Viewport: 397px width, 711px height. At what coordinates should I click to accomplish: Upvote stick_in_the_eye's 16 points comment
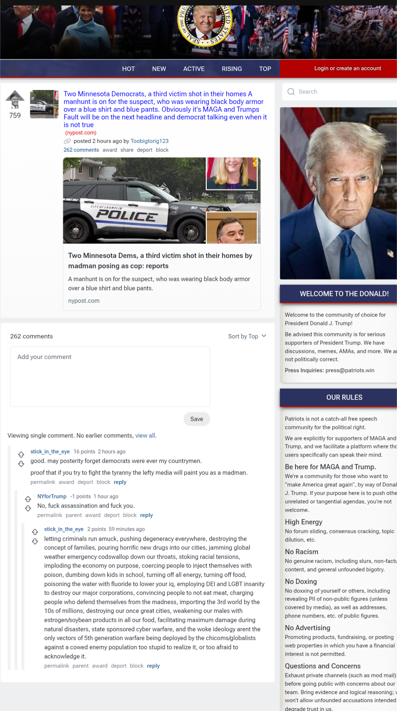pos(21,454)
